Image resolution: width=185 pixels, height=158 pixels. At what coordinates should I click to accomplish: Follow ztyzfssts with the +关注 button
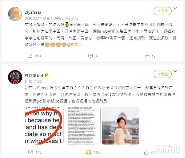(x=162, y=11)
